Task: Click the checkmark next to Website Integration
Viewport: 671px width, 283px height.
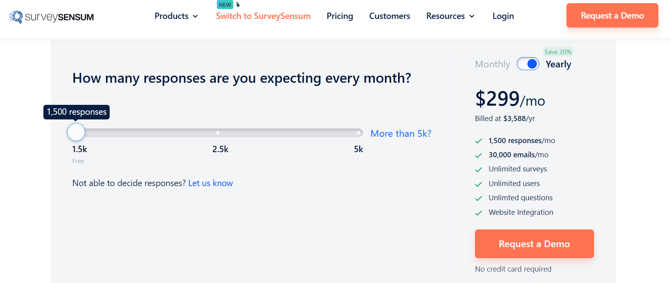Action: point(478,212)
